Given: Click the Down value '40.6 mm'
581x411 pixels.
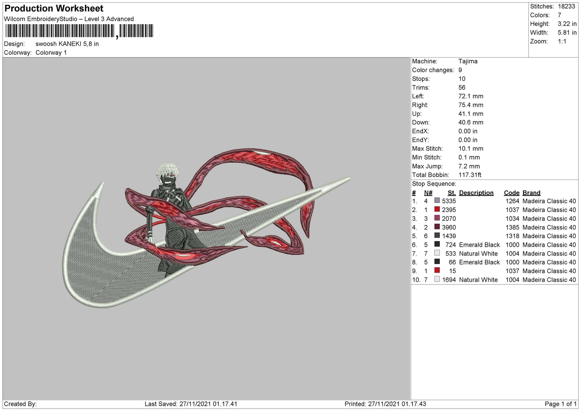Looking at the screenshot, I should 471,122.
